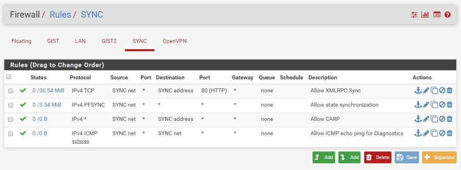This screenshot has width=461, height=170.
Task: Open status graph bar chart icon
Action: (x=425, y=14)
